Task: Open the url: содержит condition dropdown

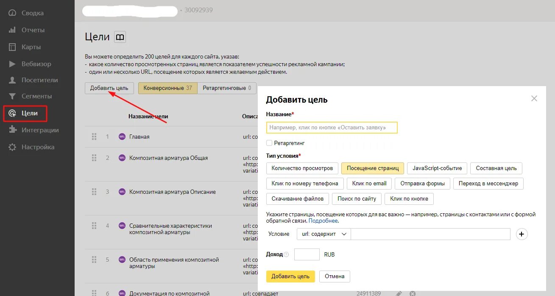Action: click(x=324, y=234)
